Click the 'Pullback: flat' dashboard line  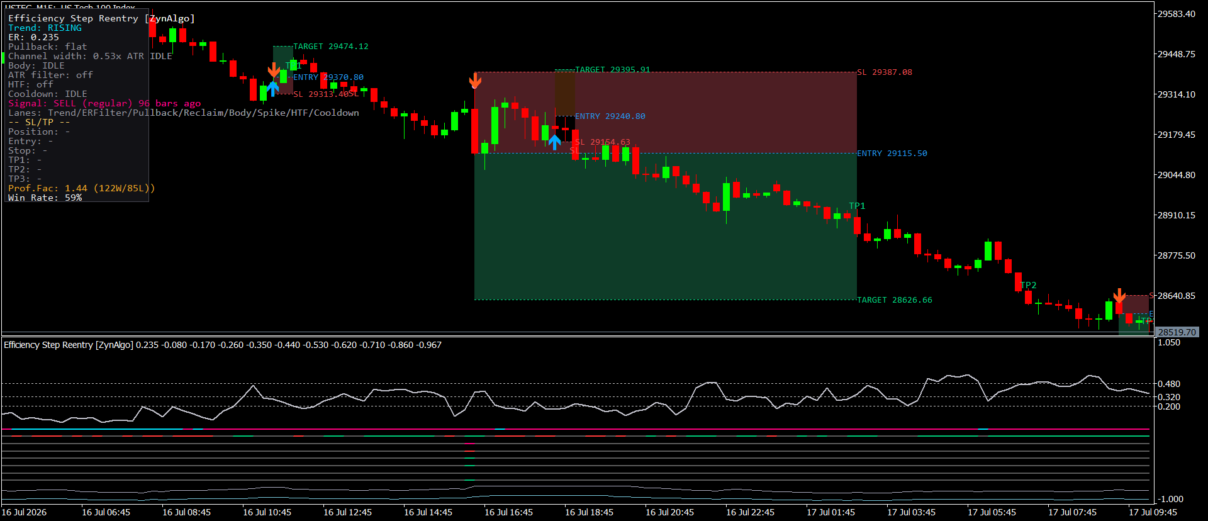coord(48,47)
